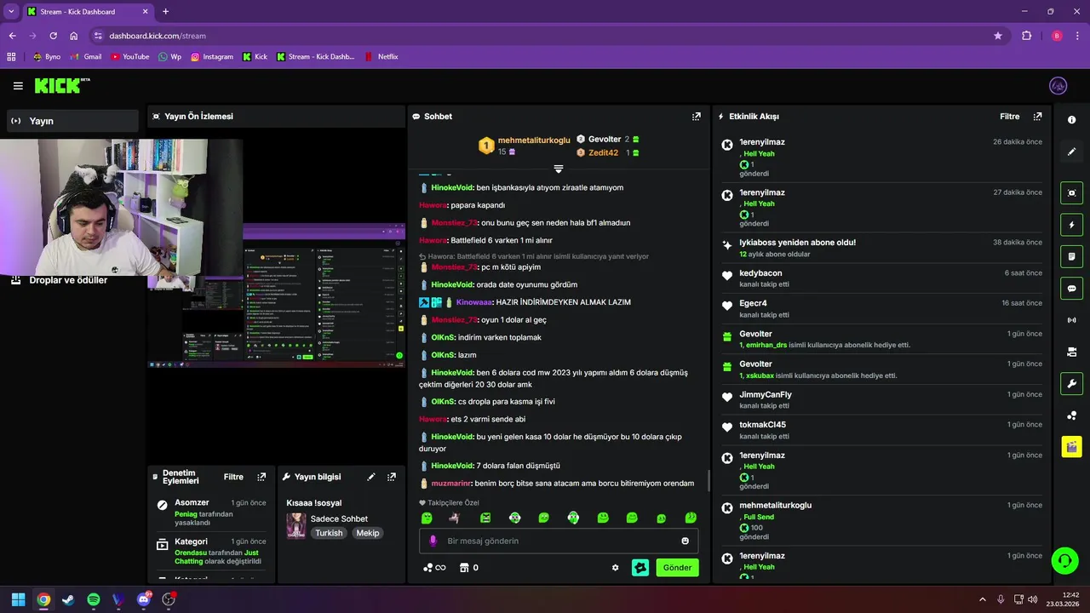Open mehmetaliturkoglu in chat leaderboard
Screen dimensions: 1090x613
(x=534, y=140)
